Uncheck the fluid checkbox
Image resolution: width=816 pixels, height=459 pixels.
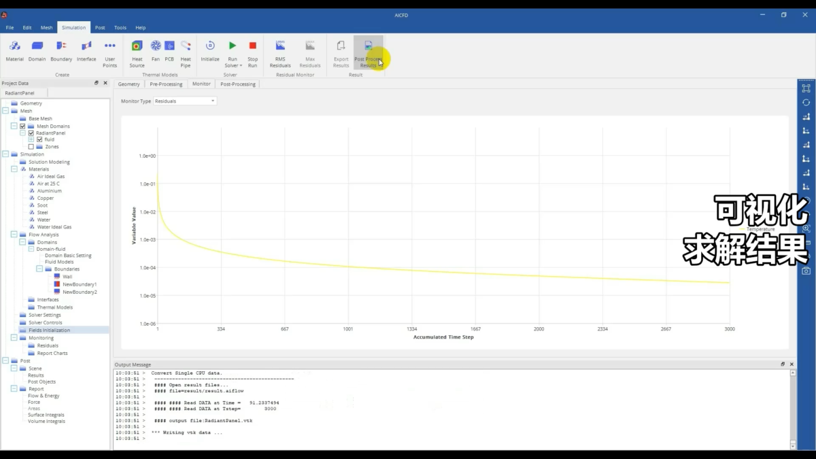click(39, 139)
